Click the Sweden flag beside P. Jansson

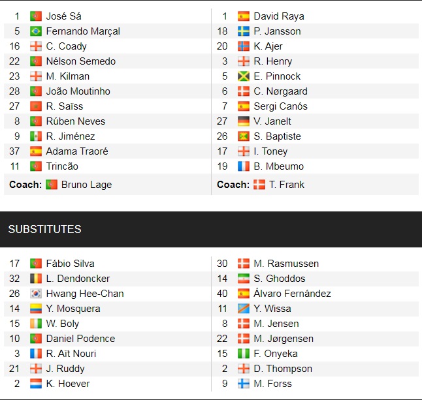[x=244, y=31]
